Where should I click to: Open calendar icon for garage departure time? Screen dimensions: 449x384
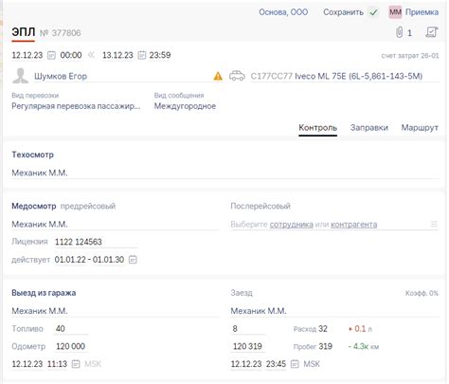tap(76, 364)
